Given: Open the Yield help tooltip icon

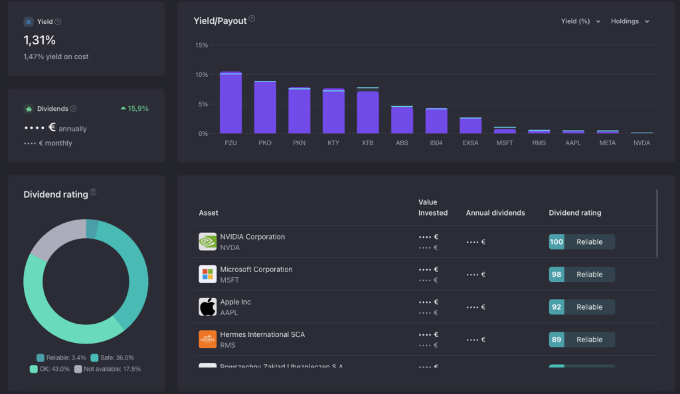Looking at the screenshot, I should (58, 22).
